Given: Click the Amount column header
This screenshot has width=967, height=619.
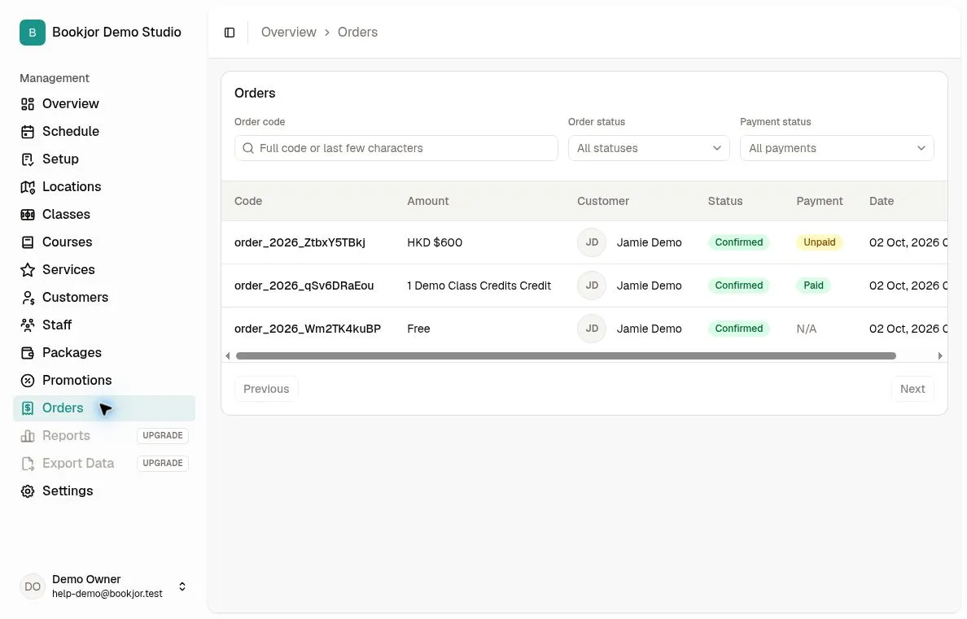Looking at the screenshot, I should pyautogui.click(x=428, y=201).
